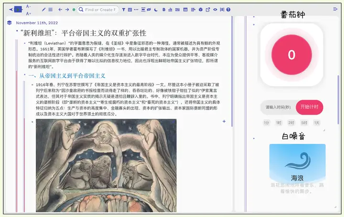Start timer with 开始计时 button
Screen dimensions: 344x217
click(x=309, y=107)
